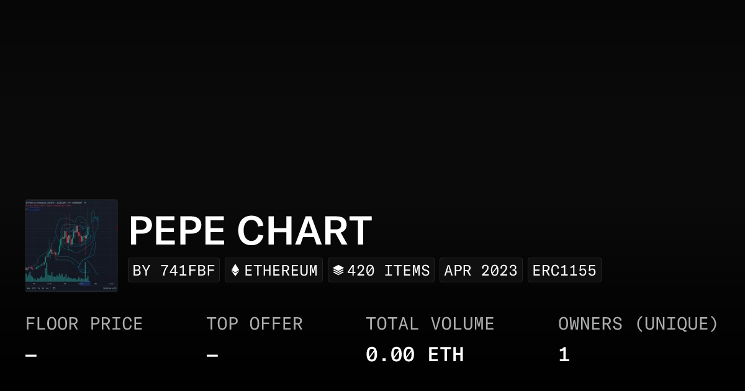Click the 420 ITEMS count text

(388, 271)
